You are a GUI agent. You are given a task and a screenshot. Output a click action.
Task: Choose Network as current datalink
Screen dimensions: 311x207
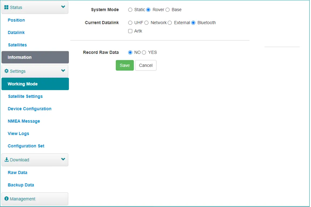[146, 23]
